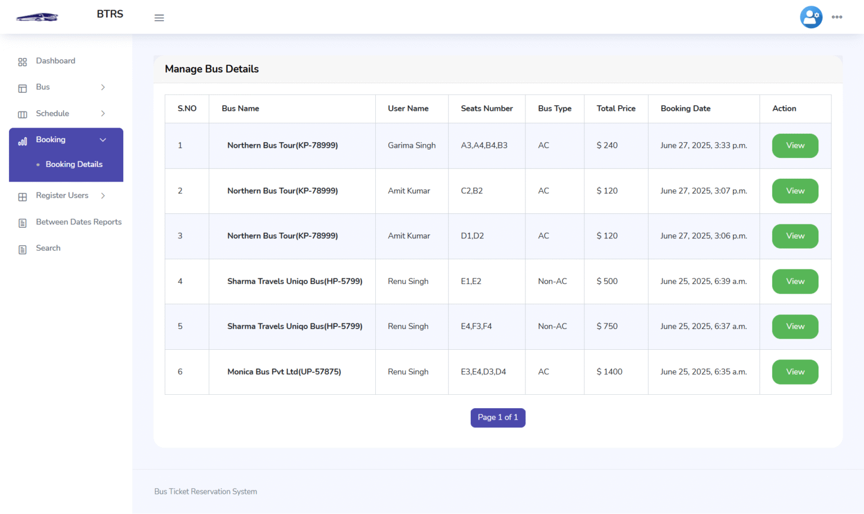Click the Booking chart icon

tap(22, 139)
